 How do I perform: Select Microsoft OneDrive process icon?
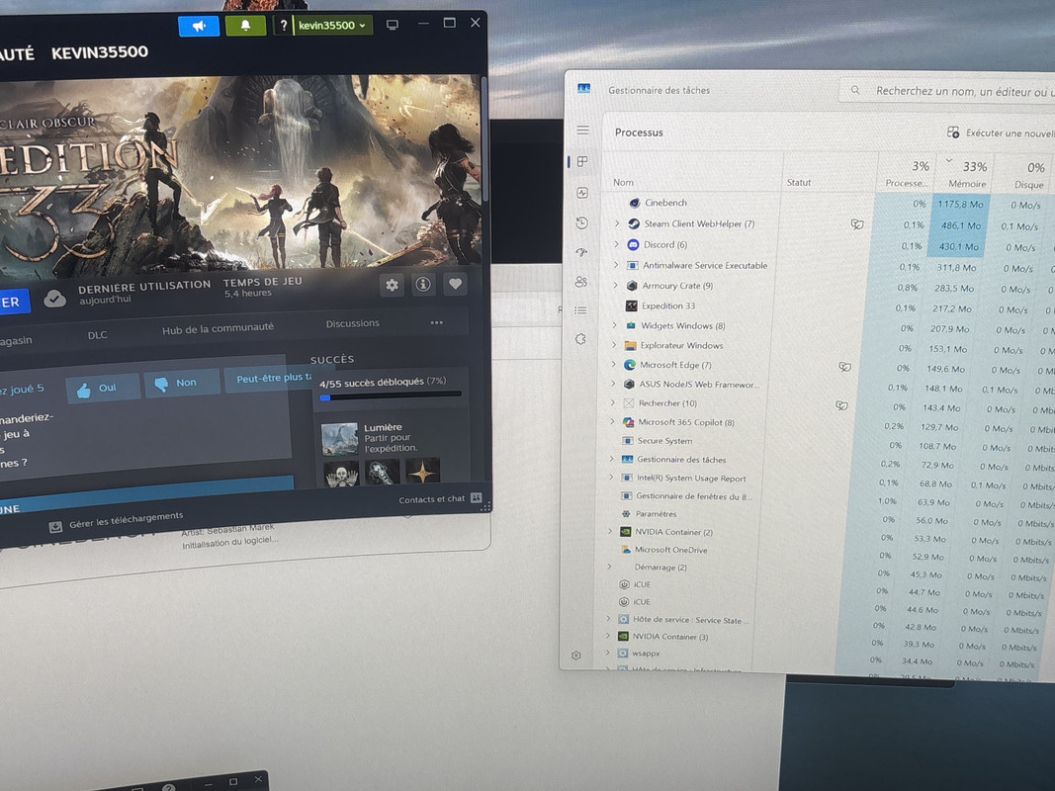(x=626, y=550)
